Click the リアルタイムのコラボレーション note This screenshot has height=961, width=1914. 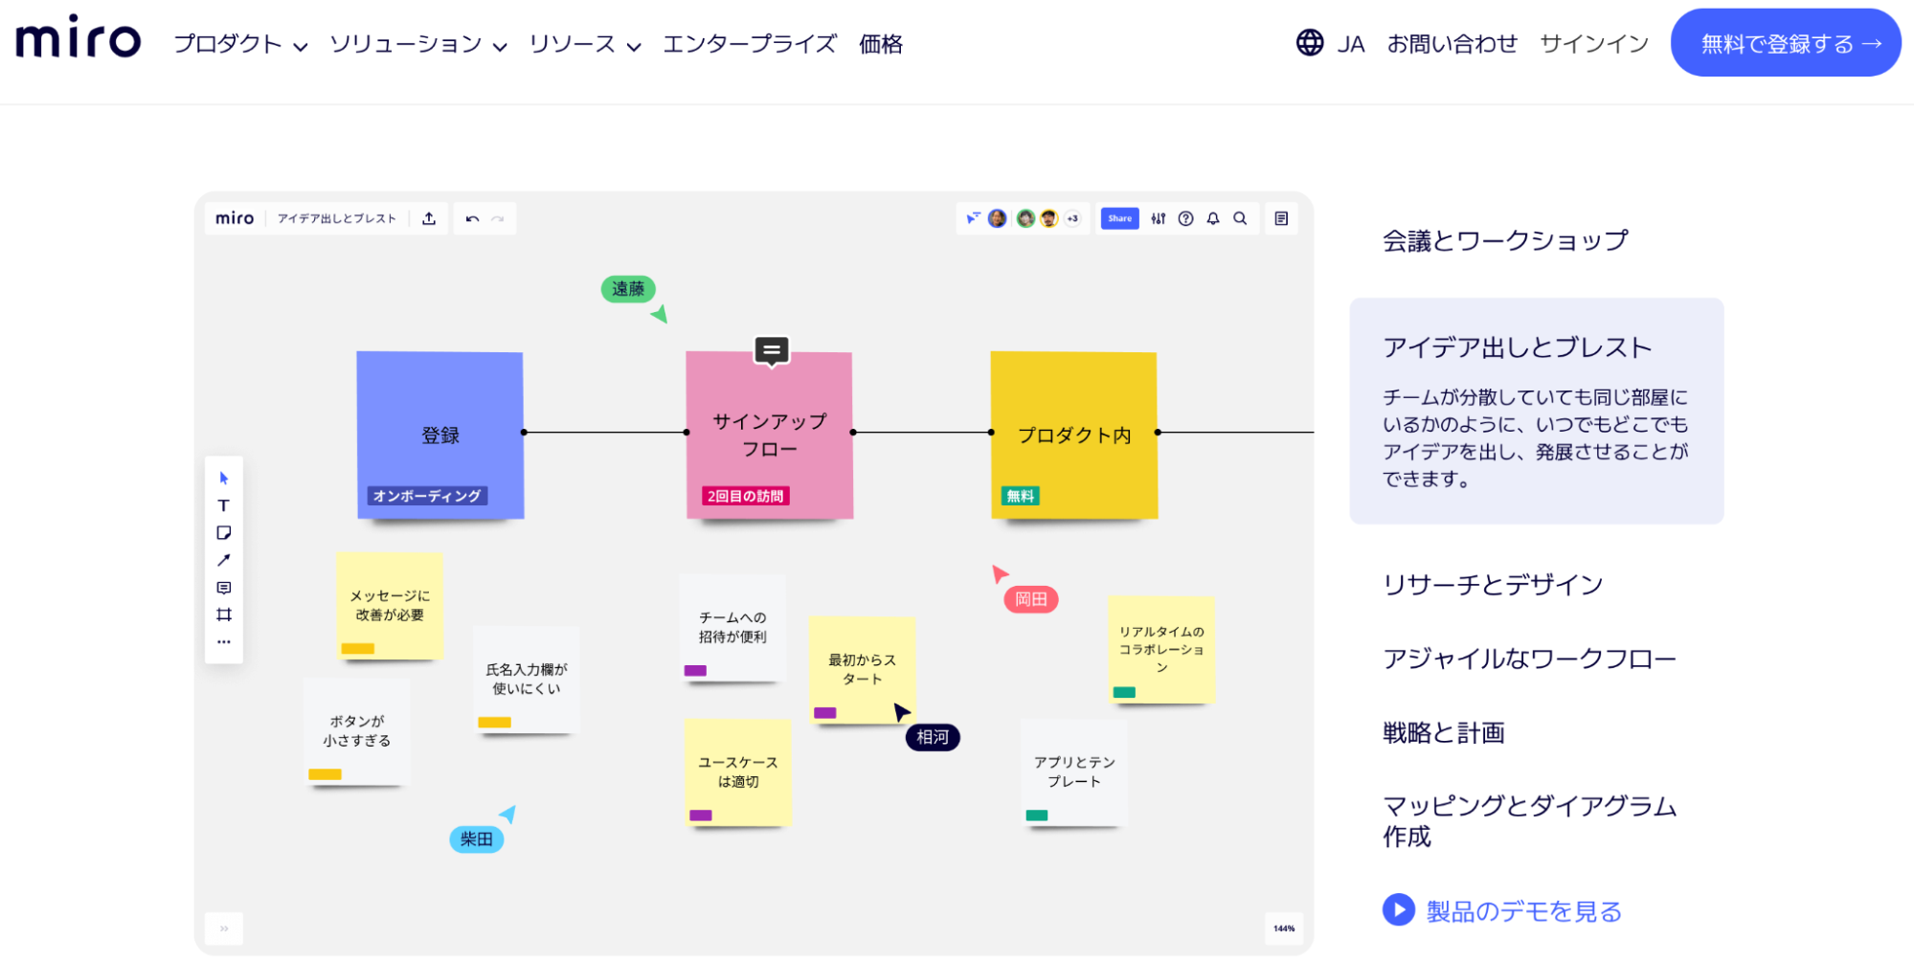pos(1161,650)
